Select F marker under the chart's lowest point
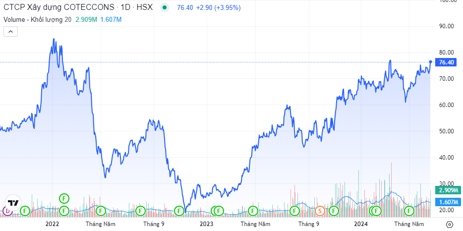 (x=179, y=211)
